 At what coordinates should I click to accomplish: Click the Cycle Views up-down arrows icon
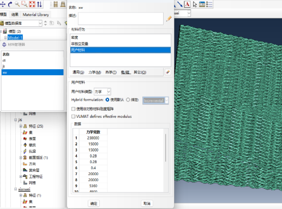(x=39, y=4)
